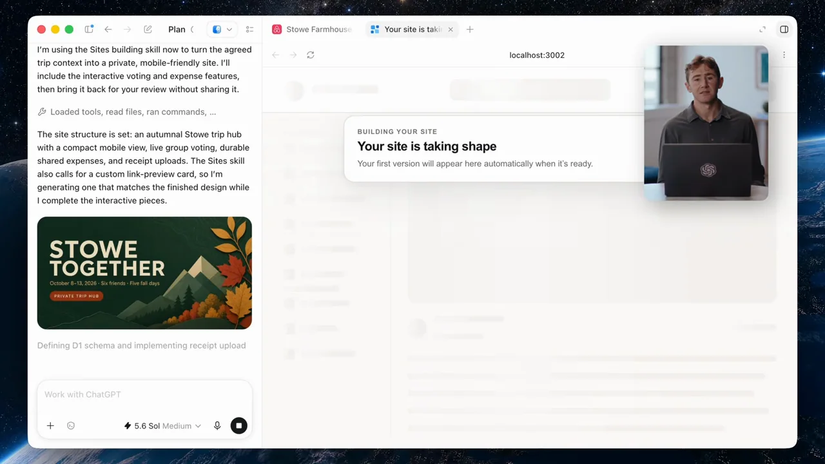Image resolution: width=825 pixels, height=464 pixels.
Task: Open the browser three-dot menu
Action: [784, 55]
